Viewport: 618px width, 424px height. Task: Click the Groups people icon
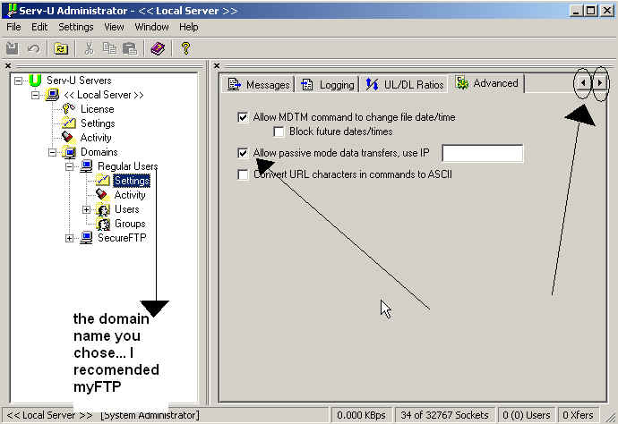(103, 224)
